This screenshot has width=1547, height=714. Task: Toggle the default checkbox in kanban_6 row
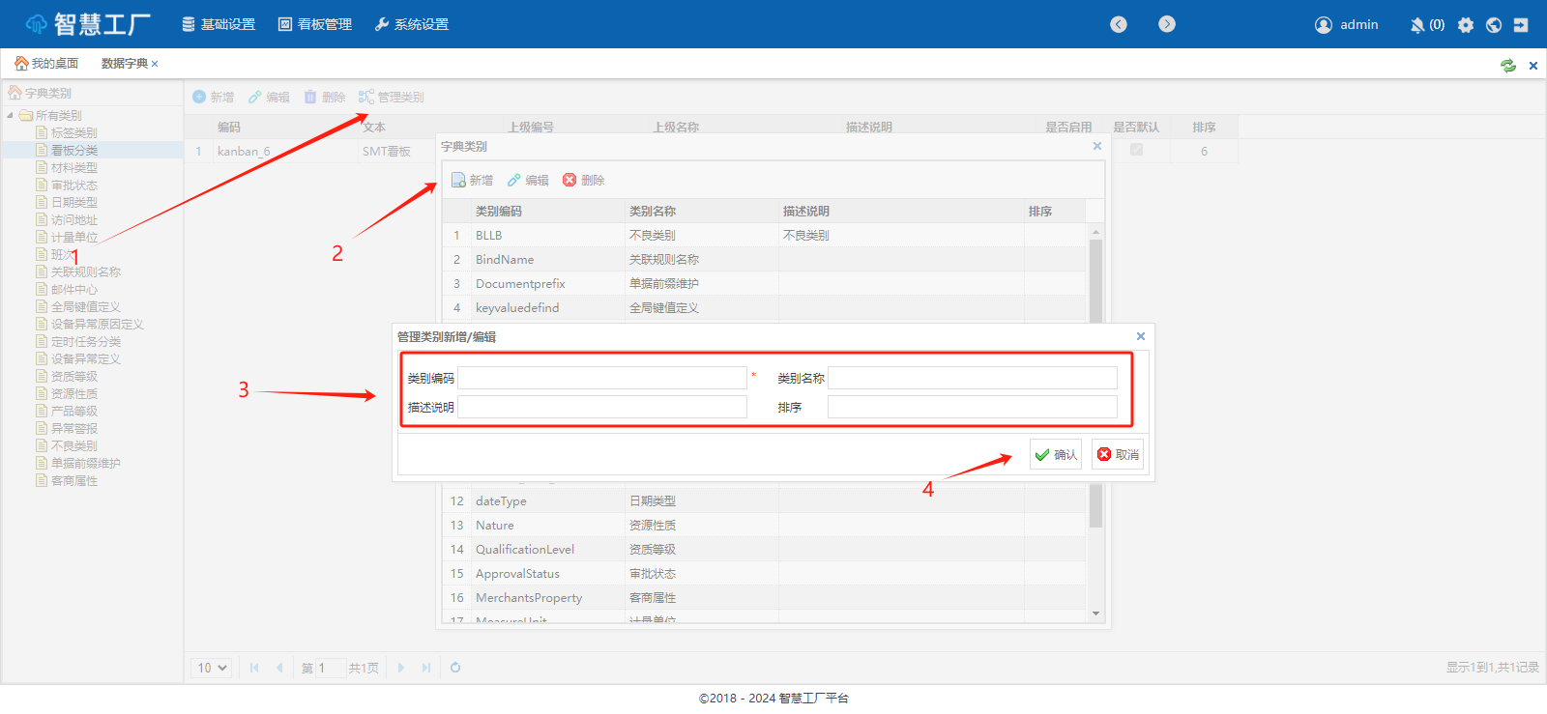click(x=1136, y=150)
